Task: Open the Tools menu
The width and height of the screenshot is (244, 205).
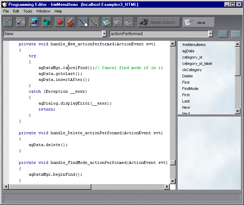Action: click(28, 11)
